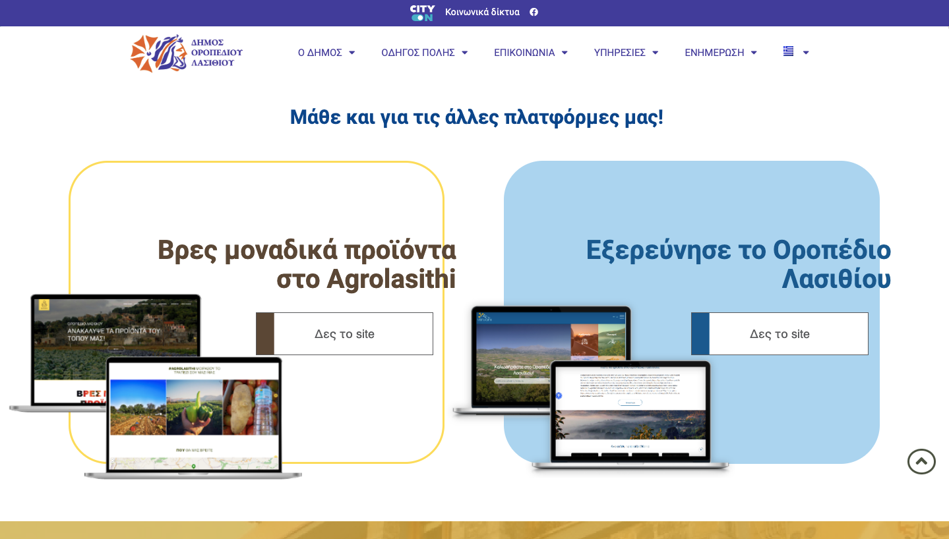949x539 pixels.
Task: Open the ΕΝΗΜΕΡΩΣΗ menu
Action: coord(714,53)
